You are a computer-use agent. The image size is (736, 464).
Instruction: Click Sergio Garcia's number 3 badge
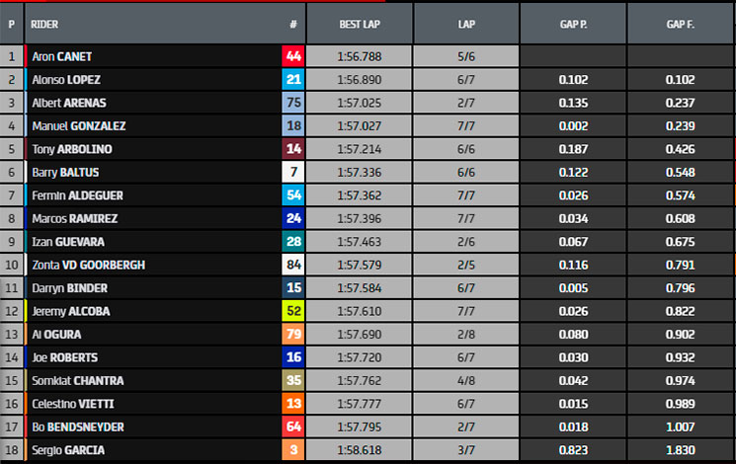pos(293,450)
